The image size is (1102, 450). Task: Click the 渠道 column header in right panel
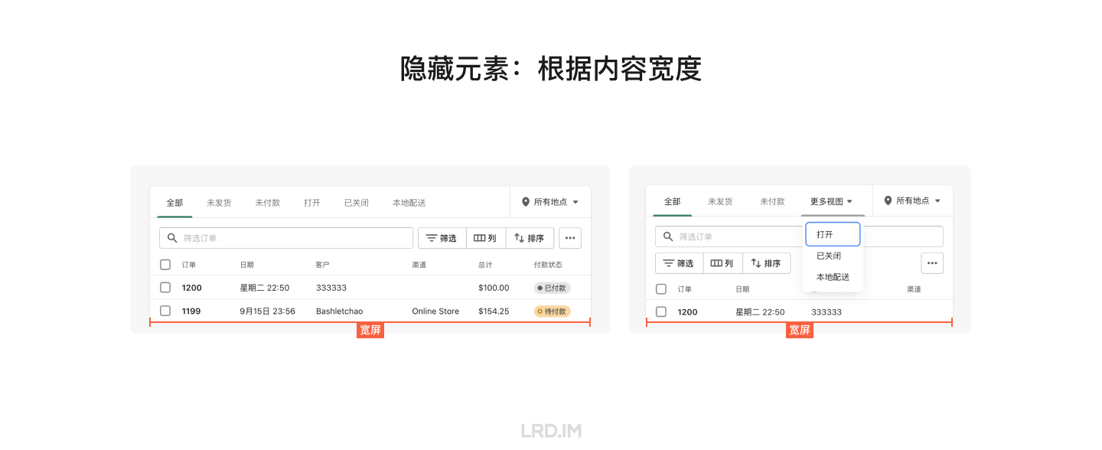coord(914,289)
